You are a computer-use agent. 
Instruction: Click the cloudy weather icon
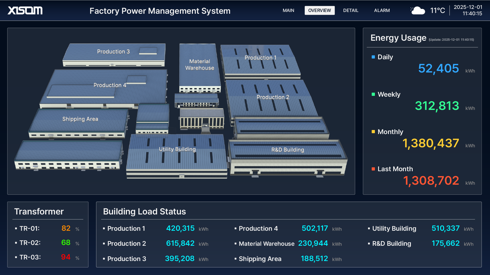(x=418, y=11)
